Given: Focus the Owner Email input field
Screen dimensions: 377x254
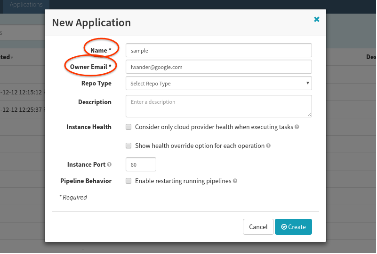Looking at the screenshot, I should click(x=218, y=67).
